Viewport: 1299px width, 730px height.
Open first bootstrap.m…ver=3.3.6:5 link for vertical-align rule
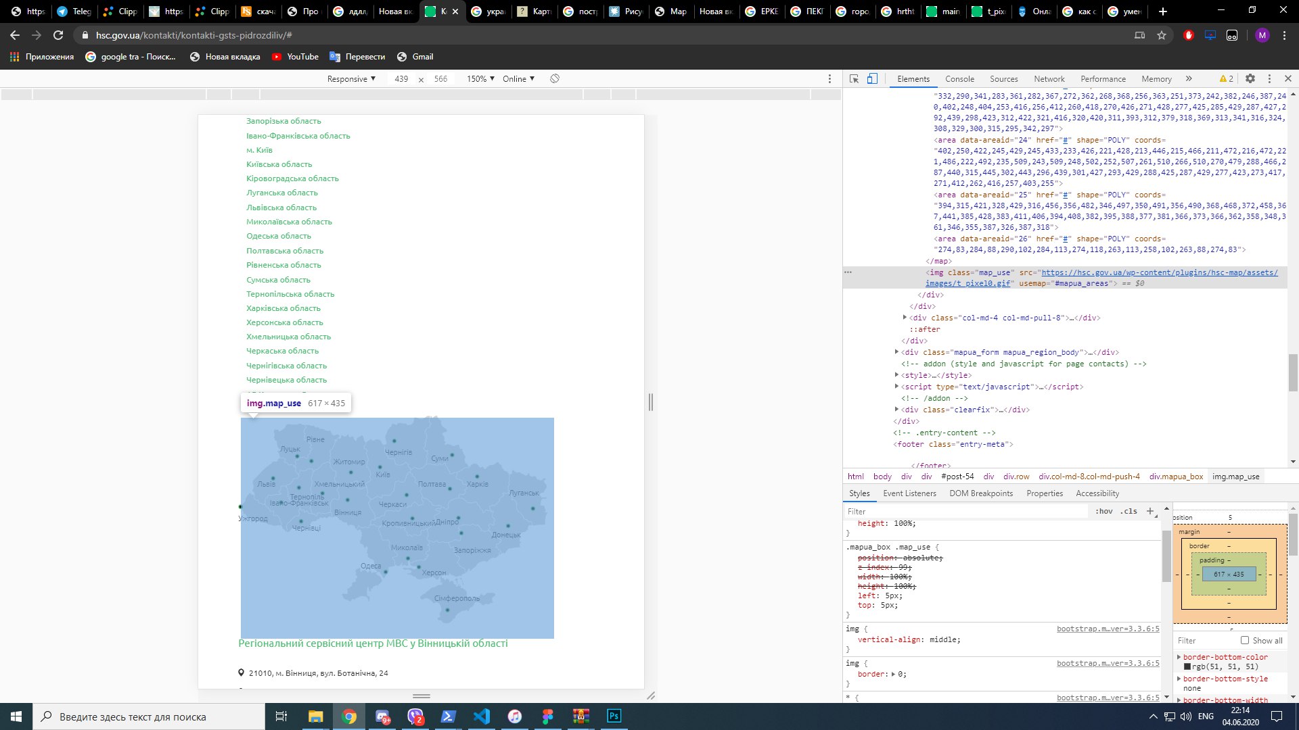(1108, 629)
